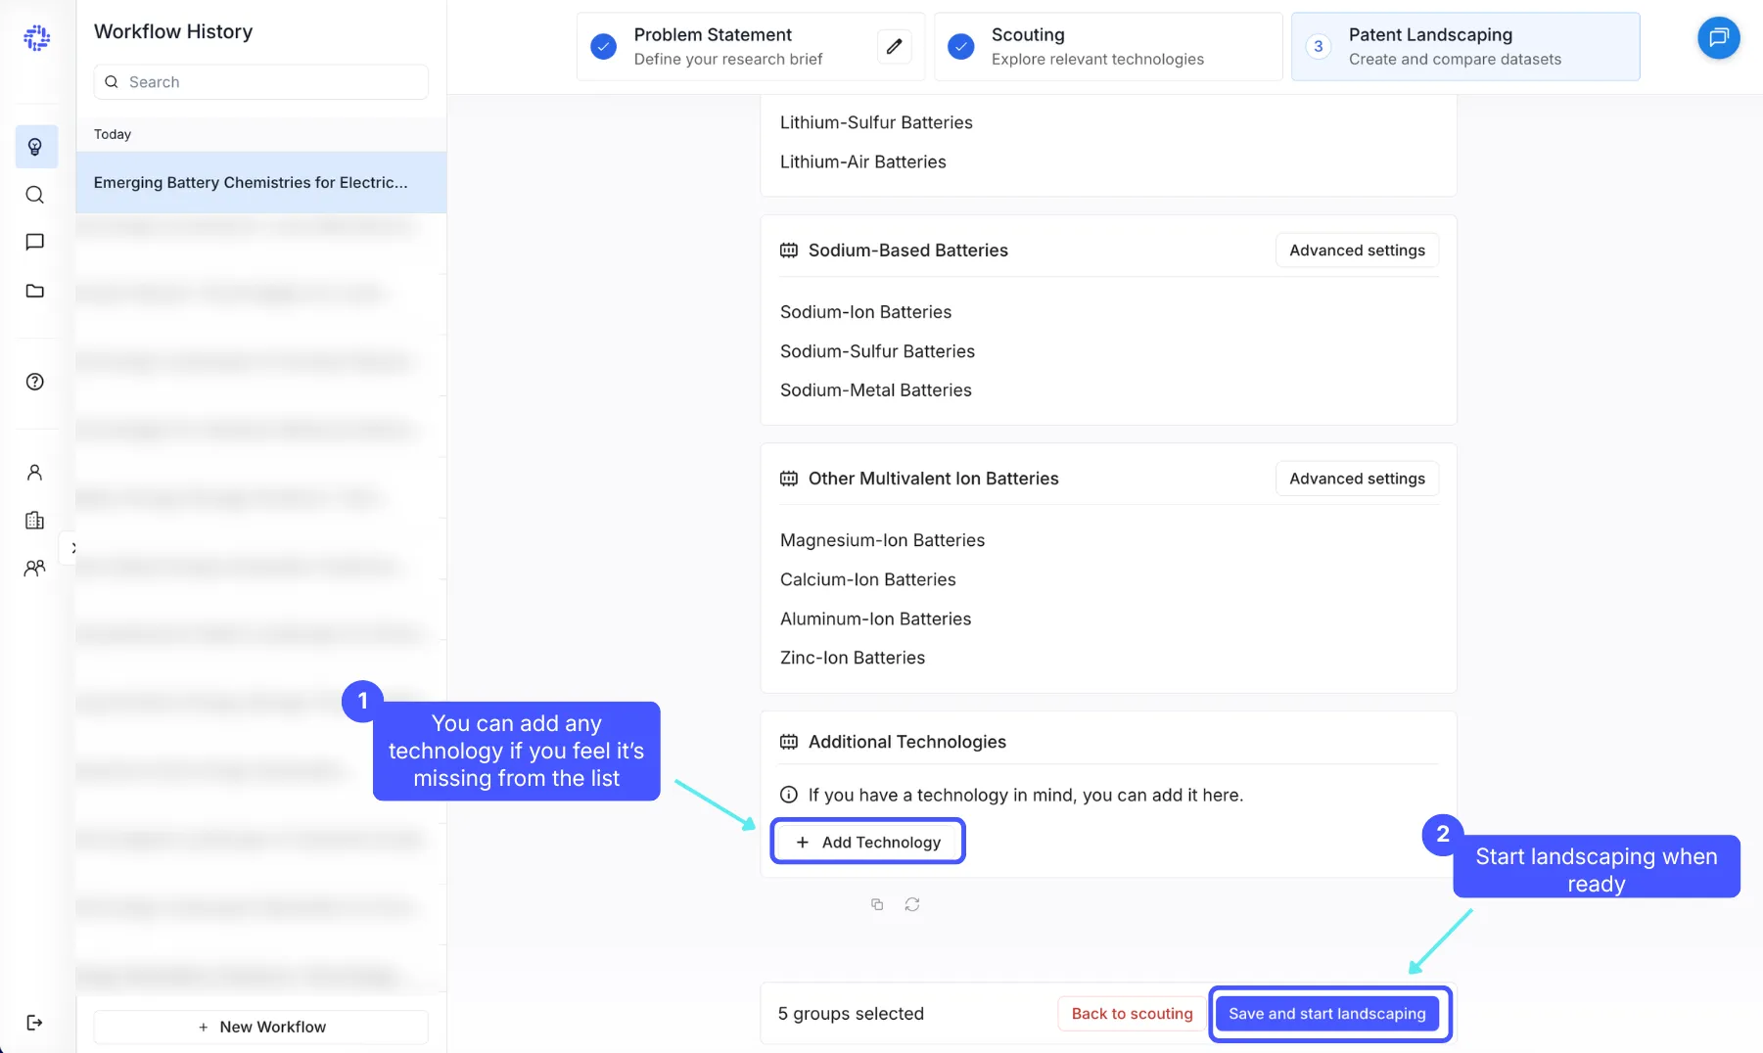Open Advanced settings for Sodium-Based Batteries
The height and width of the screenshot is (1053, 1763).
pyautogui.click(x=1357, y=251)
